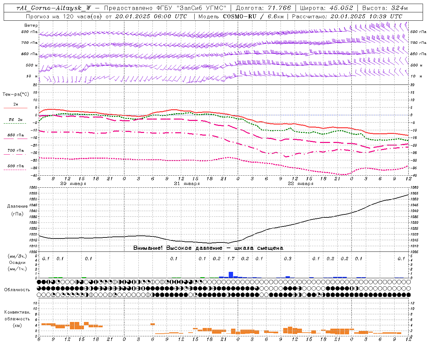Click the (мм/3ч.) units label
This screenshot has height=342, width=428.
(17, 256)
